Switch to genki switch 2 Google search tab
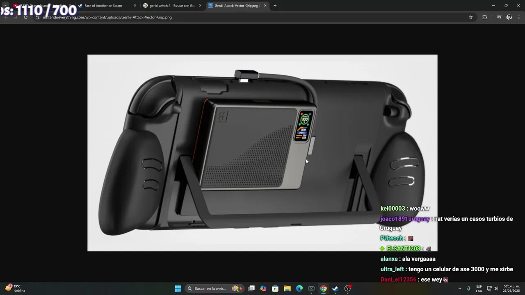This screenshot has height=295, width=525. (171, 6)
